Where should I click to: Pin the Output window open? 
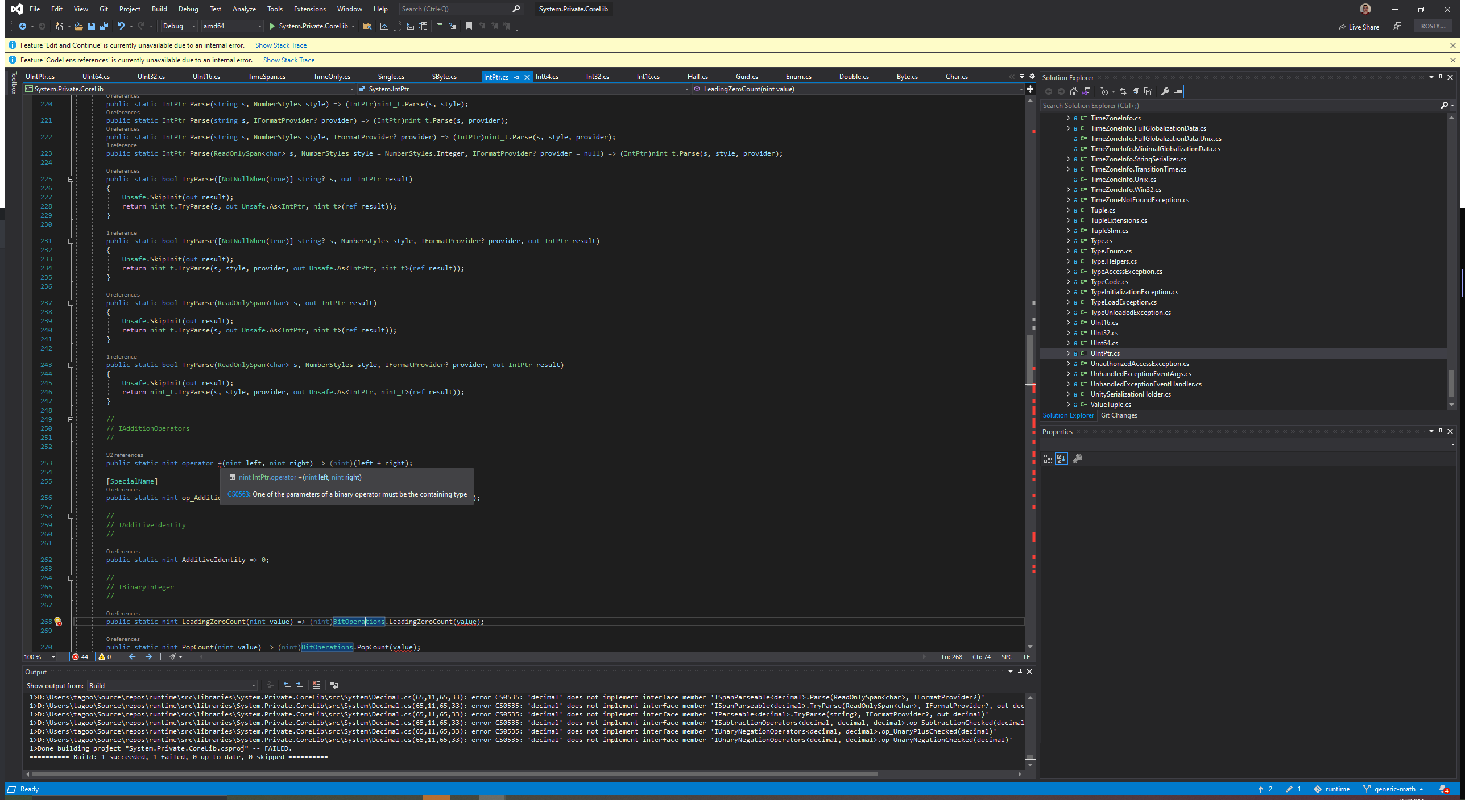point(1020,672)
